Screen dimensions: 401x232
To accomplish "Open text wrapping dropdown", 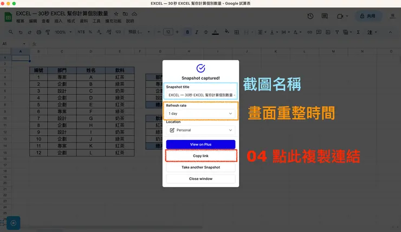I will coord(286,32).
